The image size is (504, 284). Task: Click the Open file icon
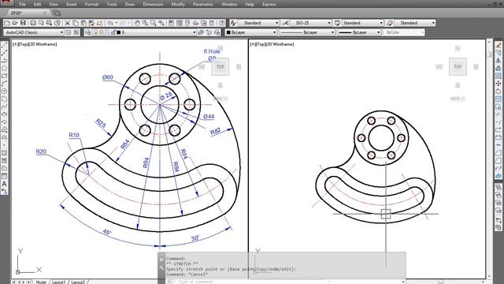click(x=15, y=23)
